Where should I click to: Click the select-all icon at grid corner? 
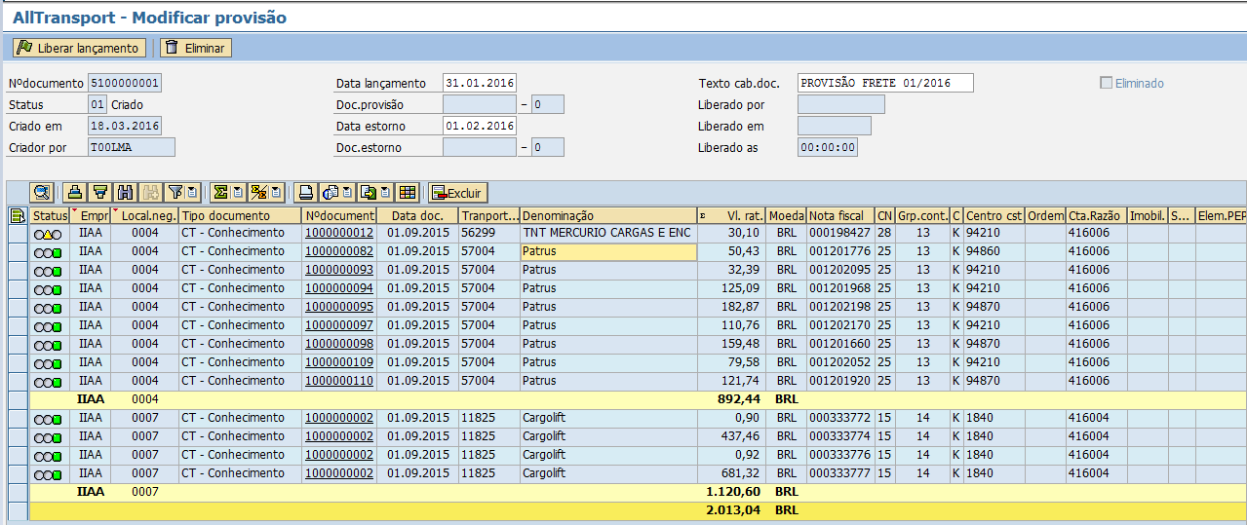[17, 215]
